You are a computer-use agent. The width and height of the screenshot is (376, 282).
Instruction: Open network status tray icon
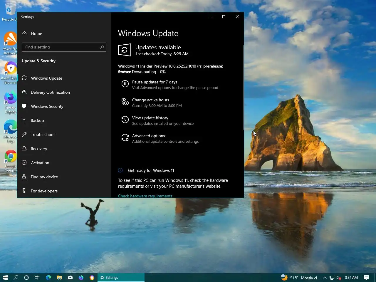(332, 278)
